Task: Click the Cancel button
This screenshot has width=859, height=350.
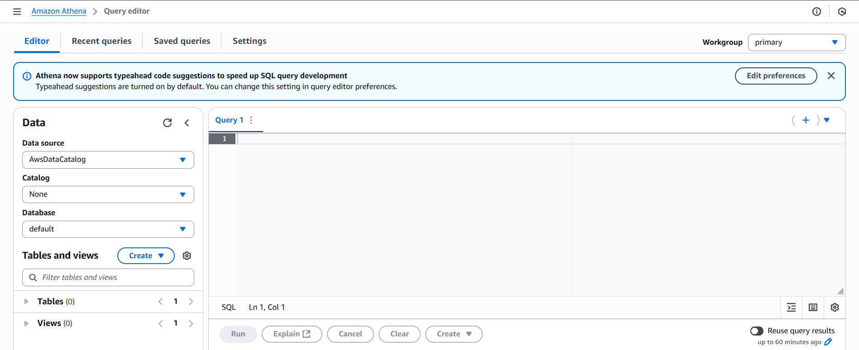Action: [x=350, y=334]
